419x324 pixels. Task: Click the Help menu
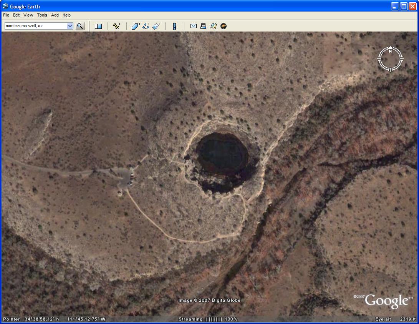tap(66, 15)
